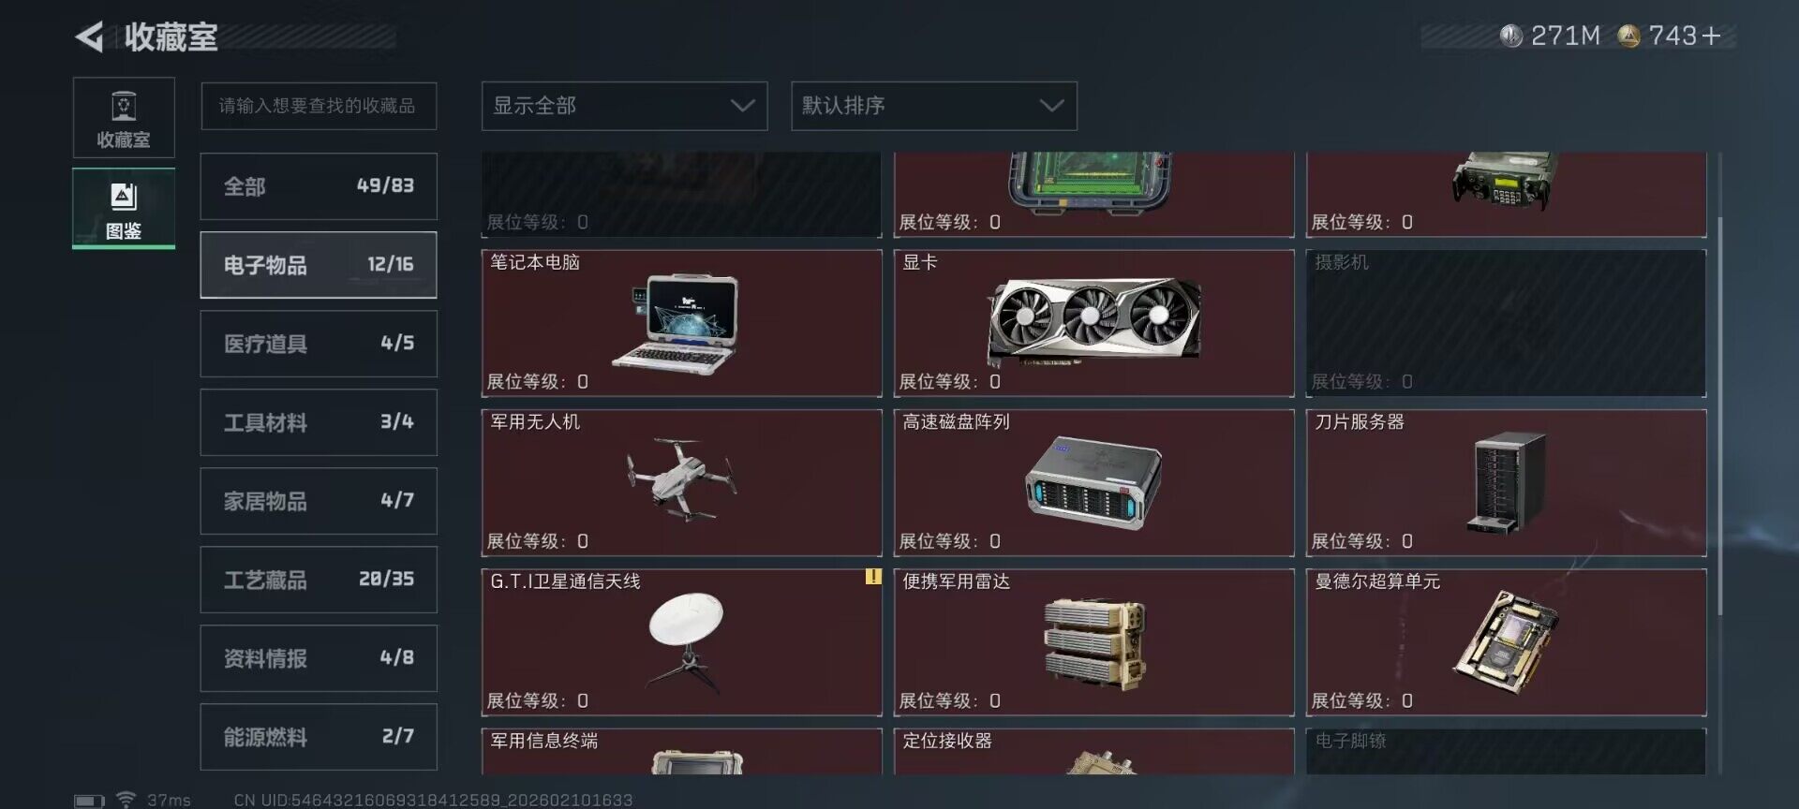Click the vertical scrollbar beside item grid
Image resolution: width=1799 pixels, height=809 pixels.
click(1720, 415)
